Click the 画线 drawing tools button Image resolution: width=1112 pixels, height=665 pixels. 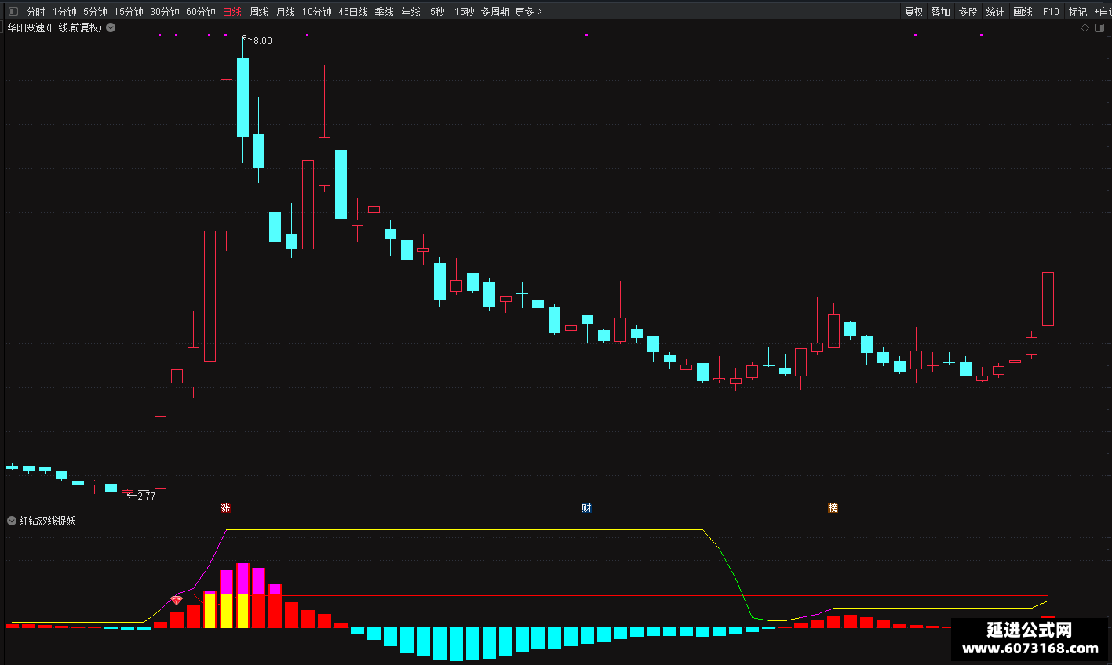point(1023,12)
